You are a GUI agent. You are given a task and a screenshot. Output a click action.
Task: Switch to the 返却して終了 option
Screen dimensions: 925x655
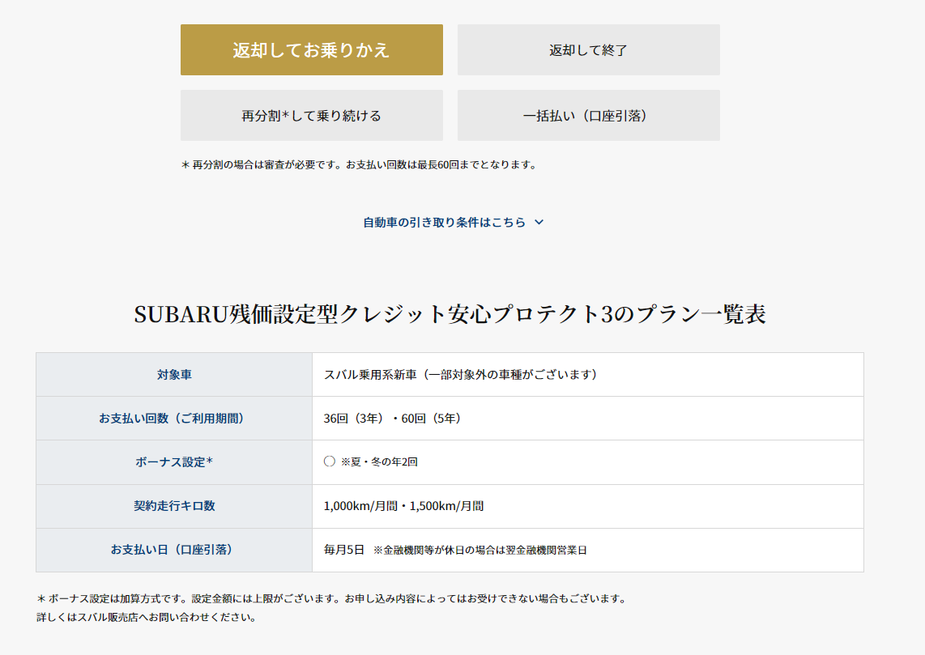point(588,50)
